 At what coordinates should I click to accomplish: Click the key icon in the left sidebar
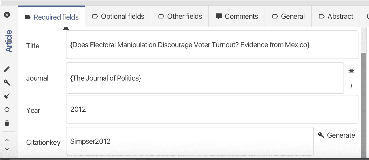[x=7, y=82]
